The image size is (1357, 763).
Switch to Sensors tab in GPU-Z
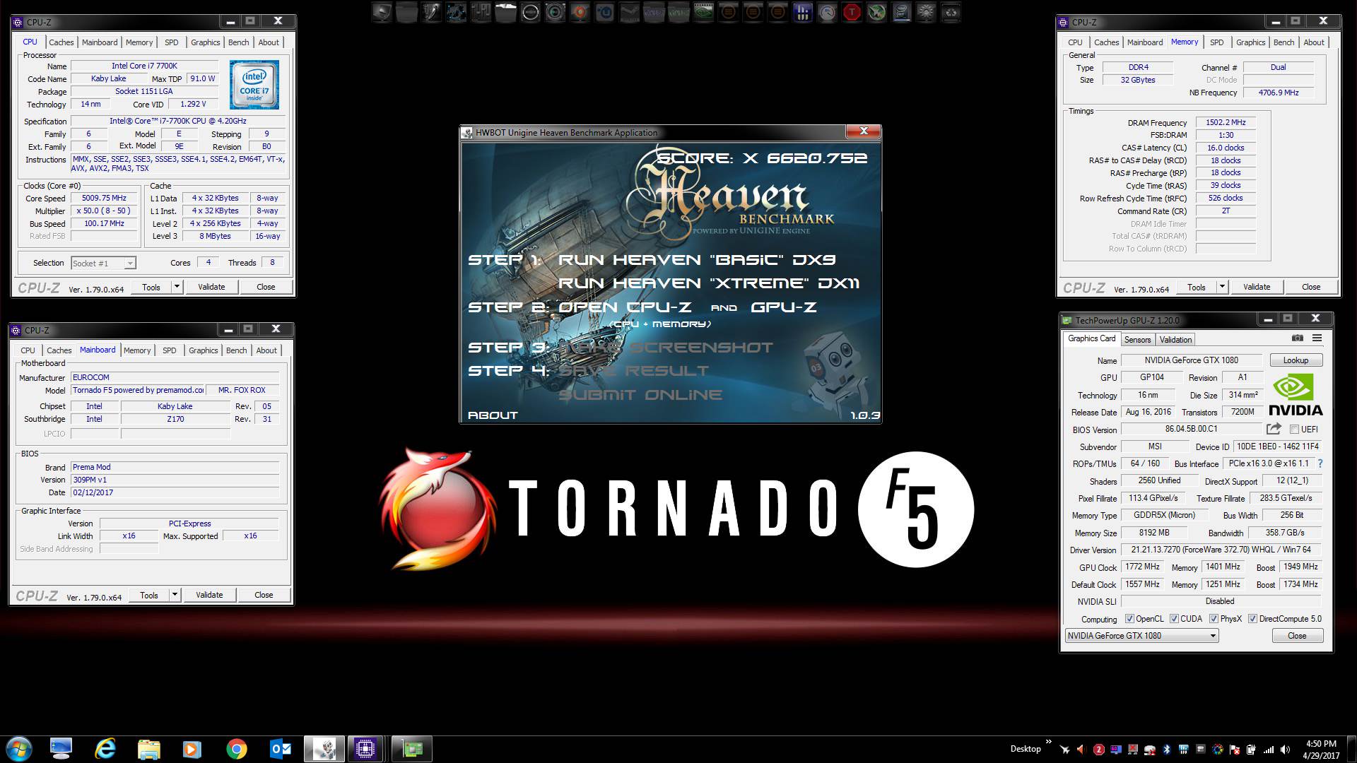click(x=1137, y=340)
